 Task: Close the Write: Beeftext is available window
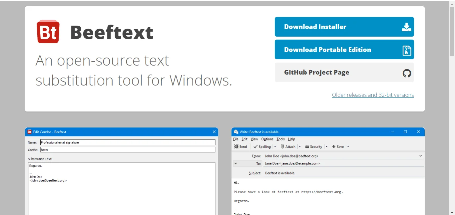point(418,132)
